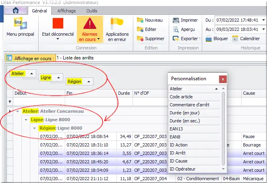Open the Calendrier icon
Screen dimensions: 267x183
point(236,39)
